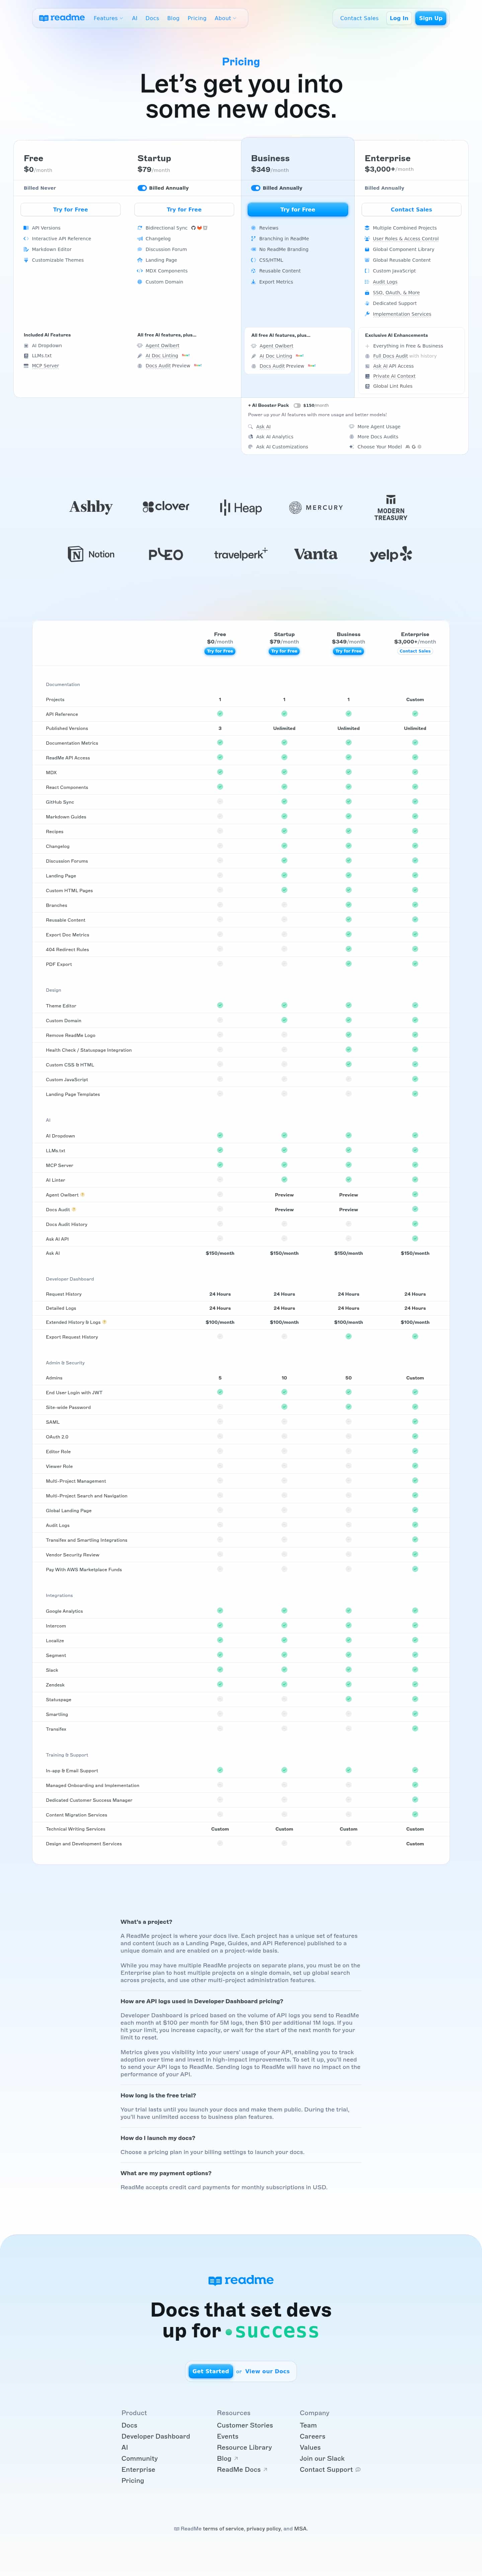Click the Sign Up button
Image resolution: width=482 pixels, height=2576 pixels.
430,18
